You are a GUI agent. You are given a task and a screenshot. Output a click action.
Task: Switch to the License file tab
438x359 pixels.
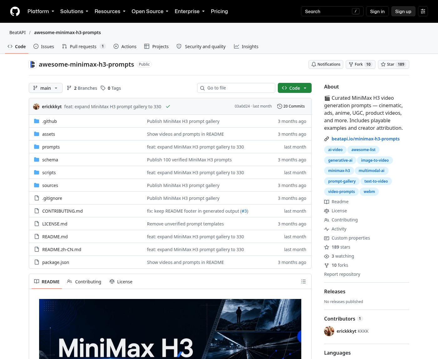click(x=121, y=281)
